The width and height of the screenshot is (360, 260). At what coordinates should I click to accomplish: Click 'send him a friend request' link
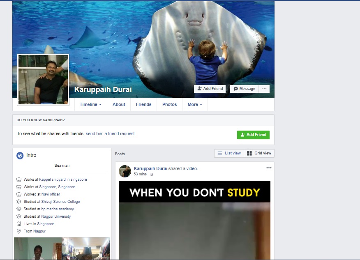111,133
